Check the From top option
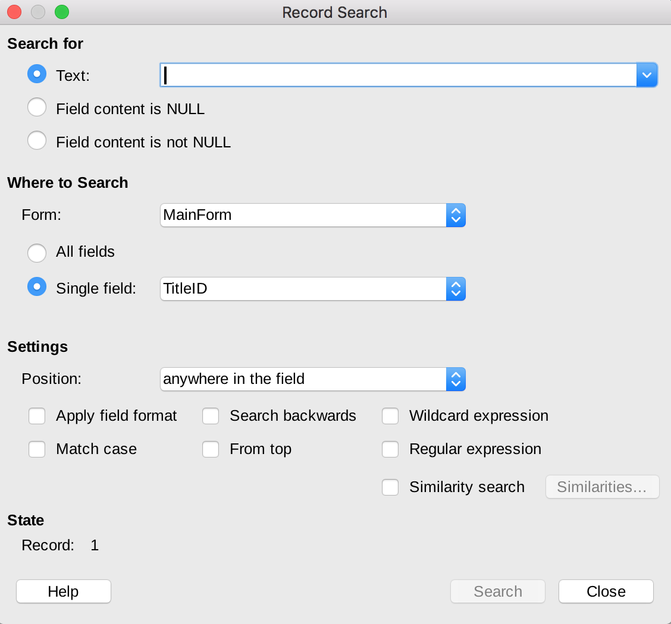671x624 pixels. [211, 449]
